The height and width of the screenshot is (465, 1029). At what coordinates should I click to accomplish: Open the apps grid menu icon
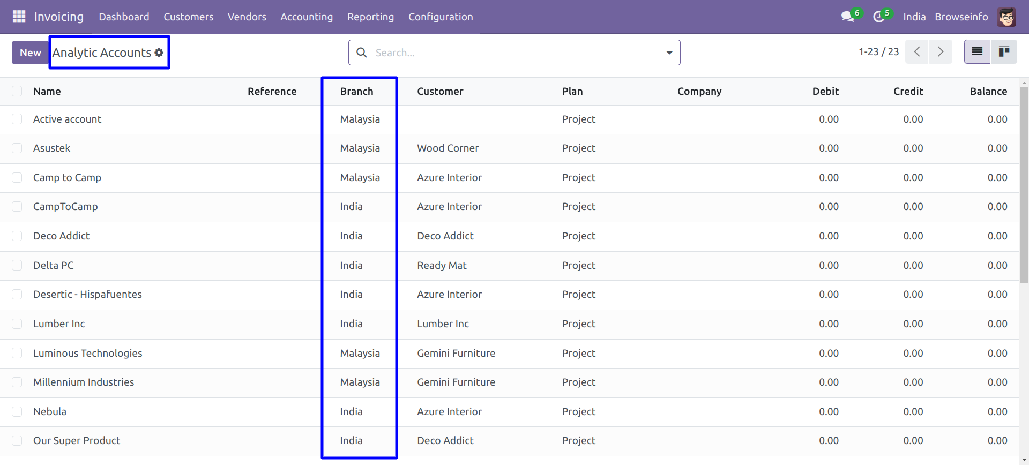pyautogui.click(x=19, y=17)
